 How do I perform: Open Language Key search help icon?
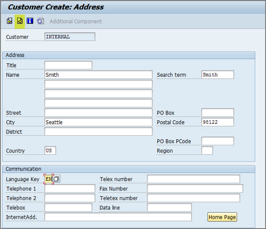56,179
